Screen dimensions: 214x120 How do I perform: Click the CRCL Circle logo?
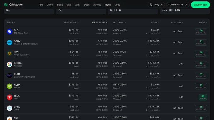(9, 108)
